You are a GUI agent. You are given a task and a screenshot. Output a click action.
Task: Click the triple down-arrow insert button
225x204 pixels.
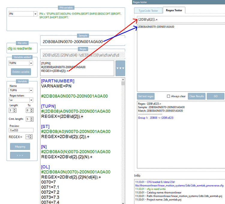(x=120, y=68)
